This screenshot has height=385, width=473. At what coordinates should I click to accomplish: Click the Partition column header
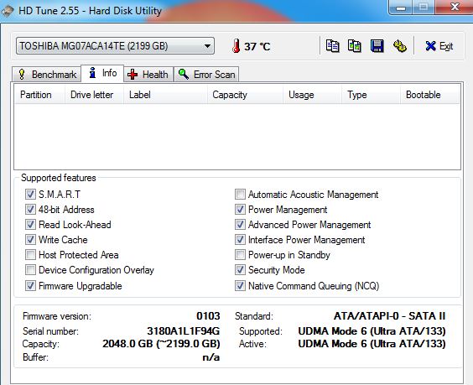coord(39,95)
